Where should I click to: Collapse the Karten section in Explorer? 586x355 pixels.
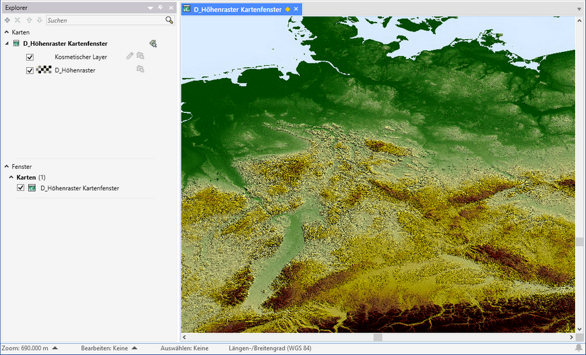pos(7,32)
